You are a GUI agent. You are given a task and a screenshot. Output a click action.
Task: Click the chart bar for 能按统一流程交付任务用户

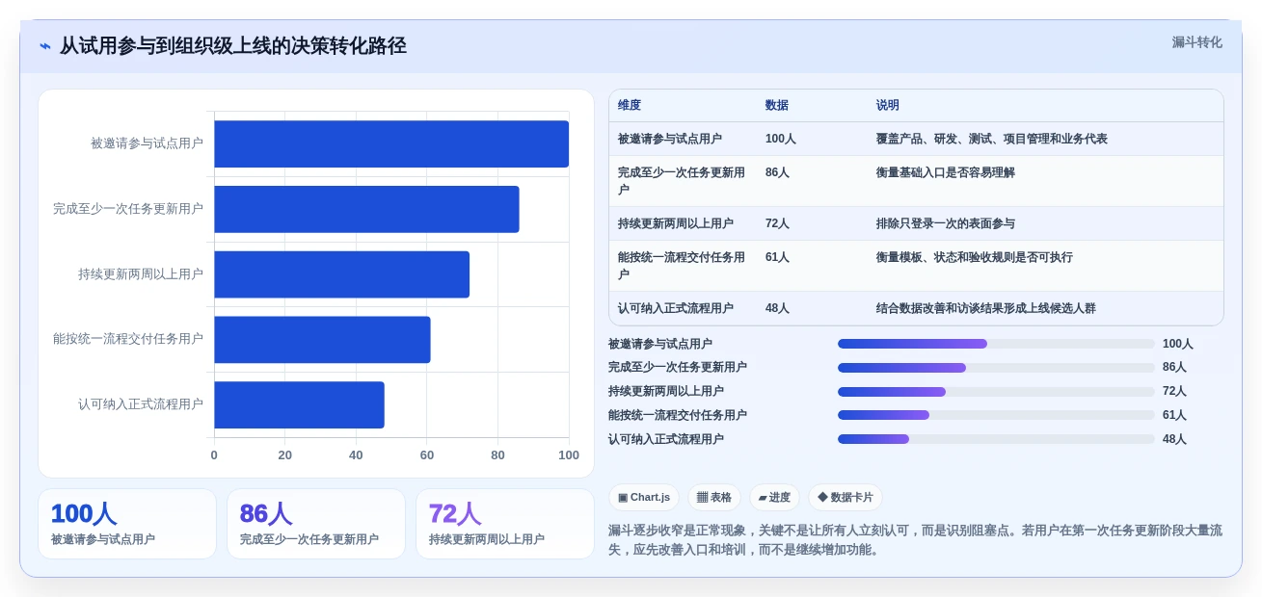pyautogui.click(x=322, y=340)
